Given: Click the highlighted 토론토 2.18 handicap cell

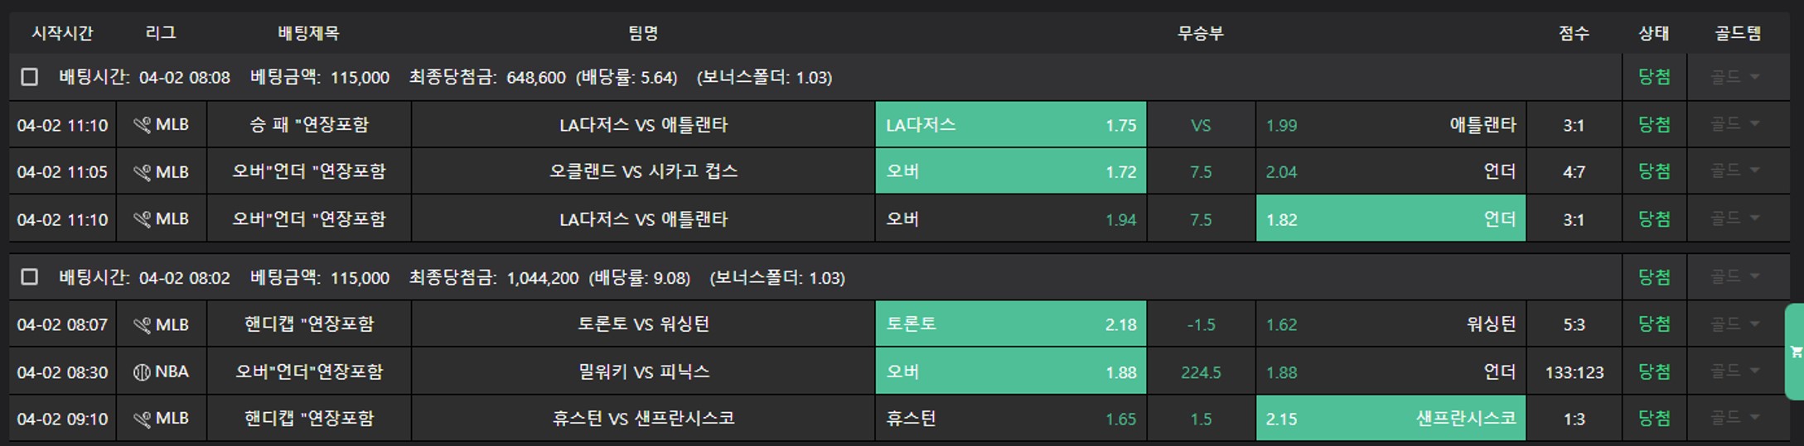Looking at the screenshot, I should (1010, 324).
